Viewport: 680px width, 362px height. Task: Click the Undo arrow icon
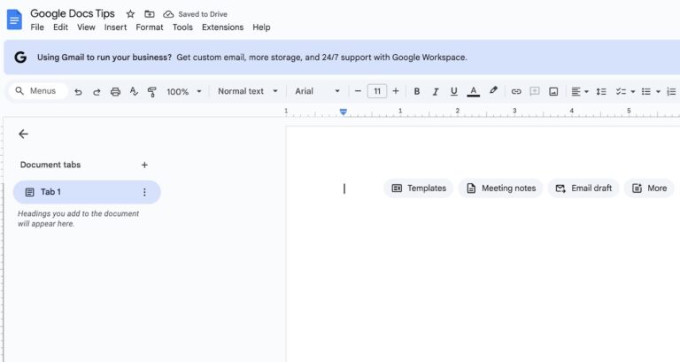78,92
